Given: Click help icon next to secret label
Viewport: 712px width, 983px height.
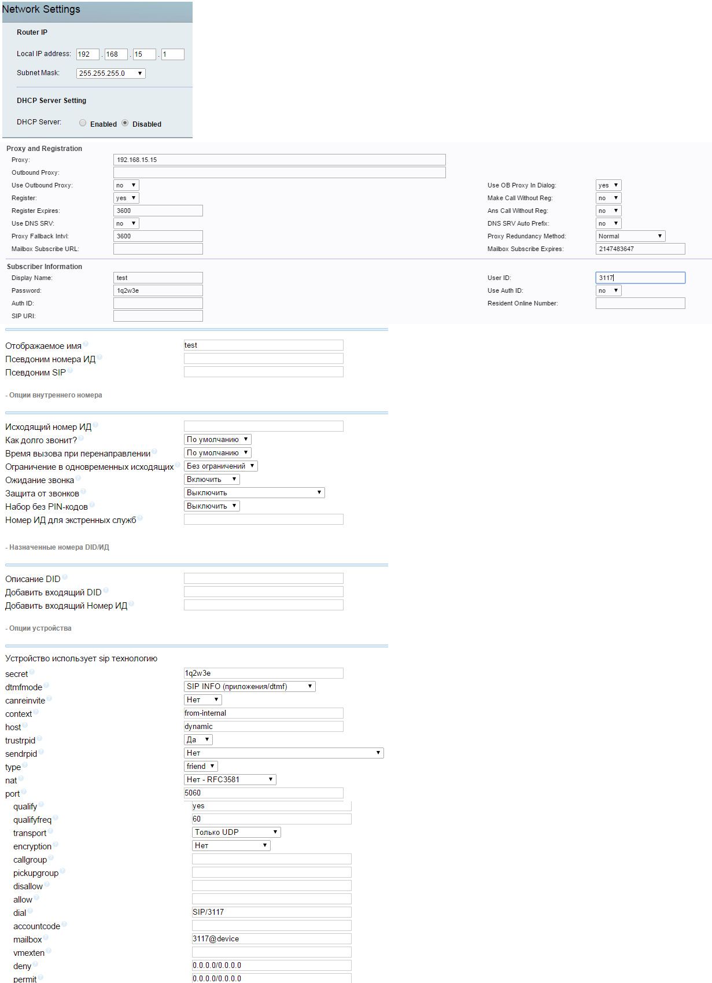Looking at the screenshot, I should click(x=32, y=672).
